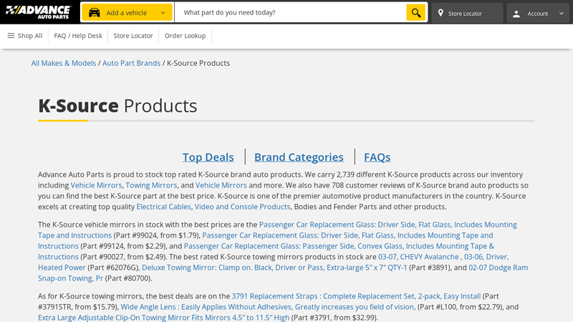The width and height of the screenshot is (573, 322).
Task: Jump to the Top Deals section
Action: coord(208,157)
